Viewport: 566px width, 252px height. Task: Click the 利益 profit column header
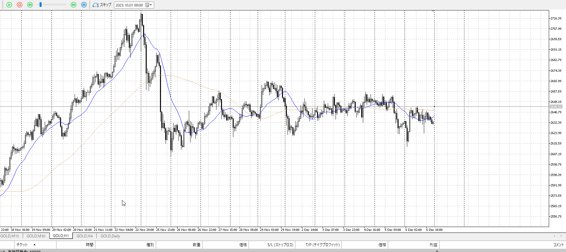pos(433,245)
